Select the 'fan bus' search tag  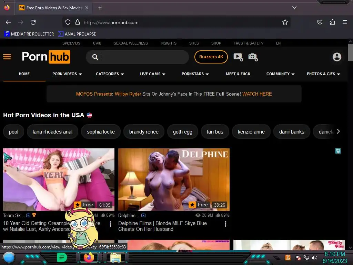[215, 132]
